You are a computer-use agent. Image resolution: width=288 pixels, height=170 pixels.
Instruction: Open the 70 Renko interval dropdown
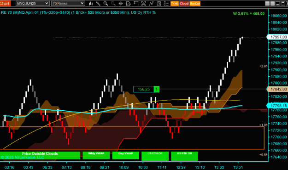tap(68, 3)
